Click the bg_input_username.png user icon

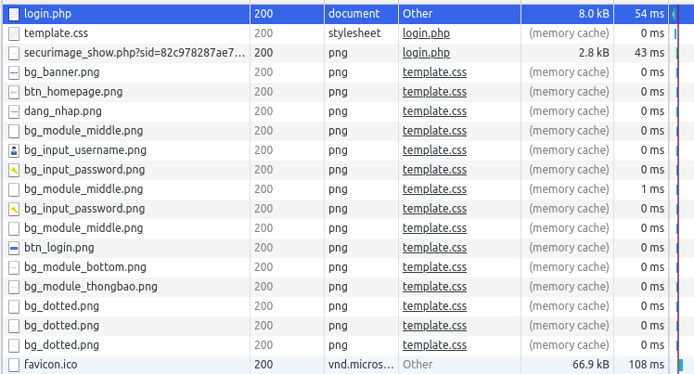click(14, 150)
